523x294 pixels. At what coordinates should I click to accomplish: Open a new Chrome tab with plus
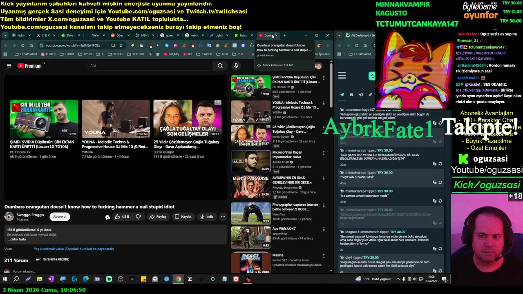(x=285, y=36)
